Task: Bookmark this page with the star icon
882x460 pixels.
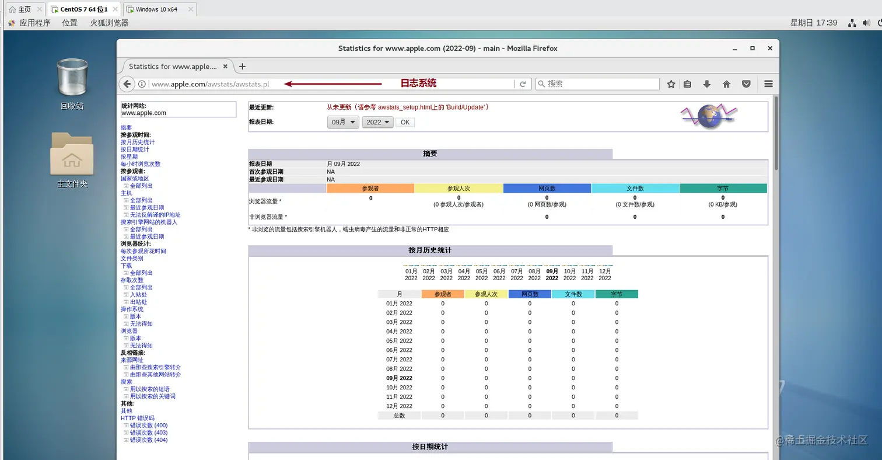Action: (x=671, y=84)
